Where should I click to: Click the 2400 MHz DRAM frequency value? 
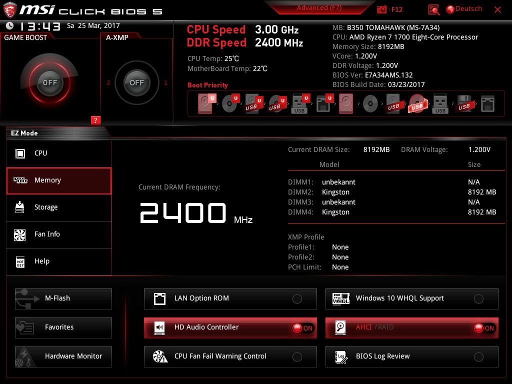(x=196, y=213)
